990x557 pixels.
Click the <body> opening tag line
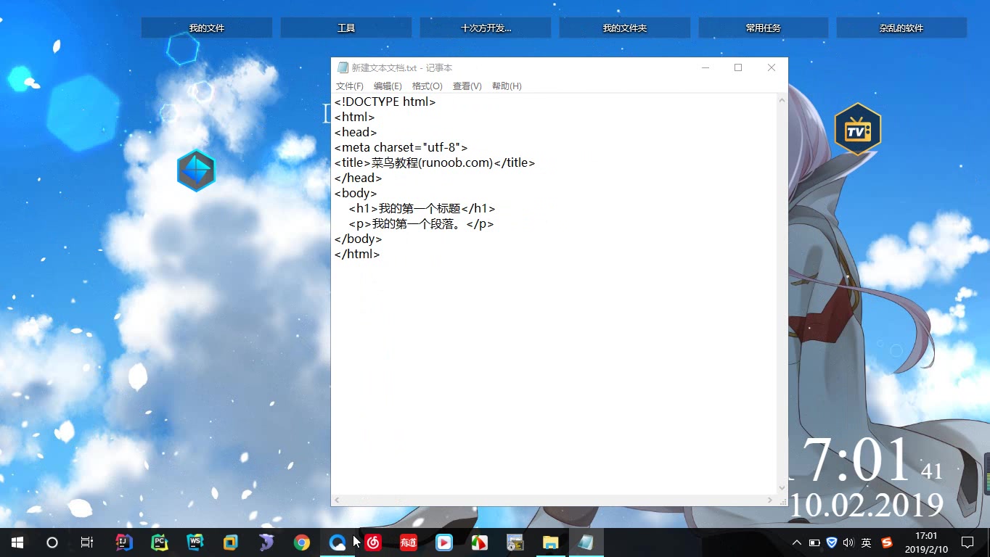[356, 193]
